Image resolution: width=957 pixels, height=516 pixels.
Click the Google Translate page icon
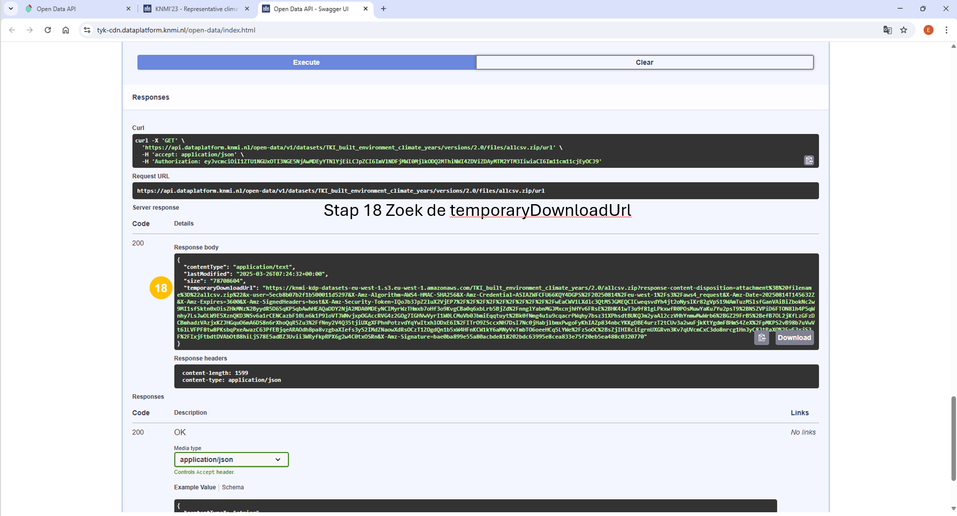(x=887, y=30)
